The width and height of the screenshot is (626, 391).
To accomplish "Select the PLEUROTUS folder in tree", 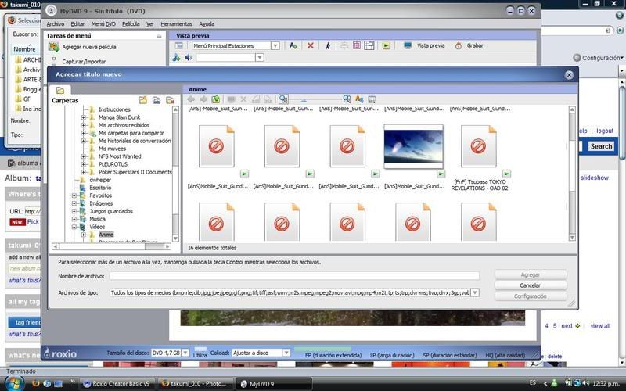I will (113, 164).
